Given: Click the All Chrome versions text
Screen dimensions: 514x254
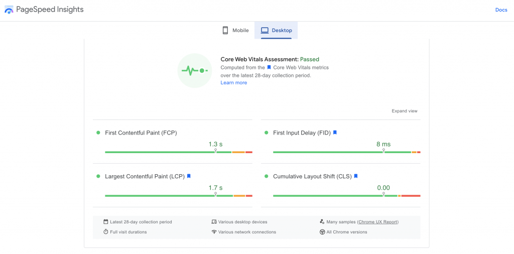Looking at the screenshot, I should click(347, 232).
